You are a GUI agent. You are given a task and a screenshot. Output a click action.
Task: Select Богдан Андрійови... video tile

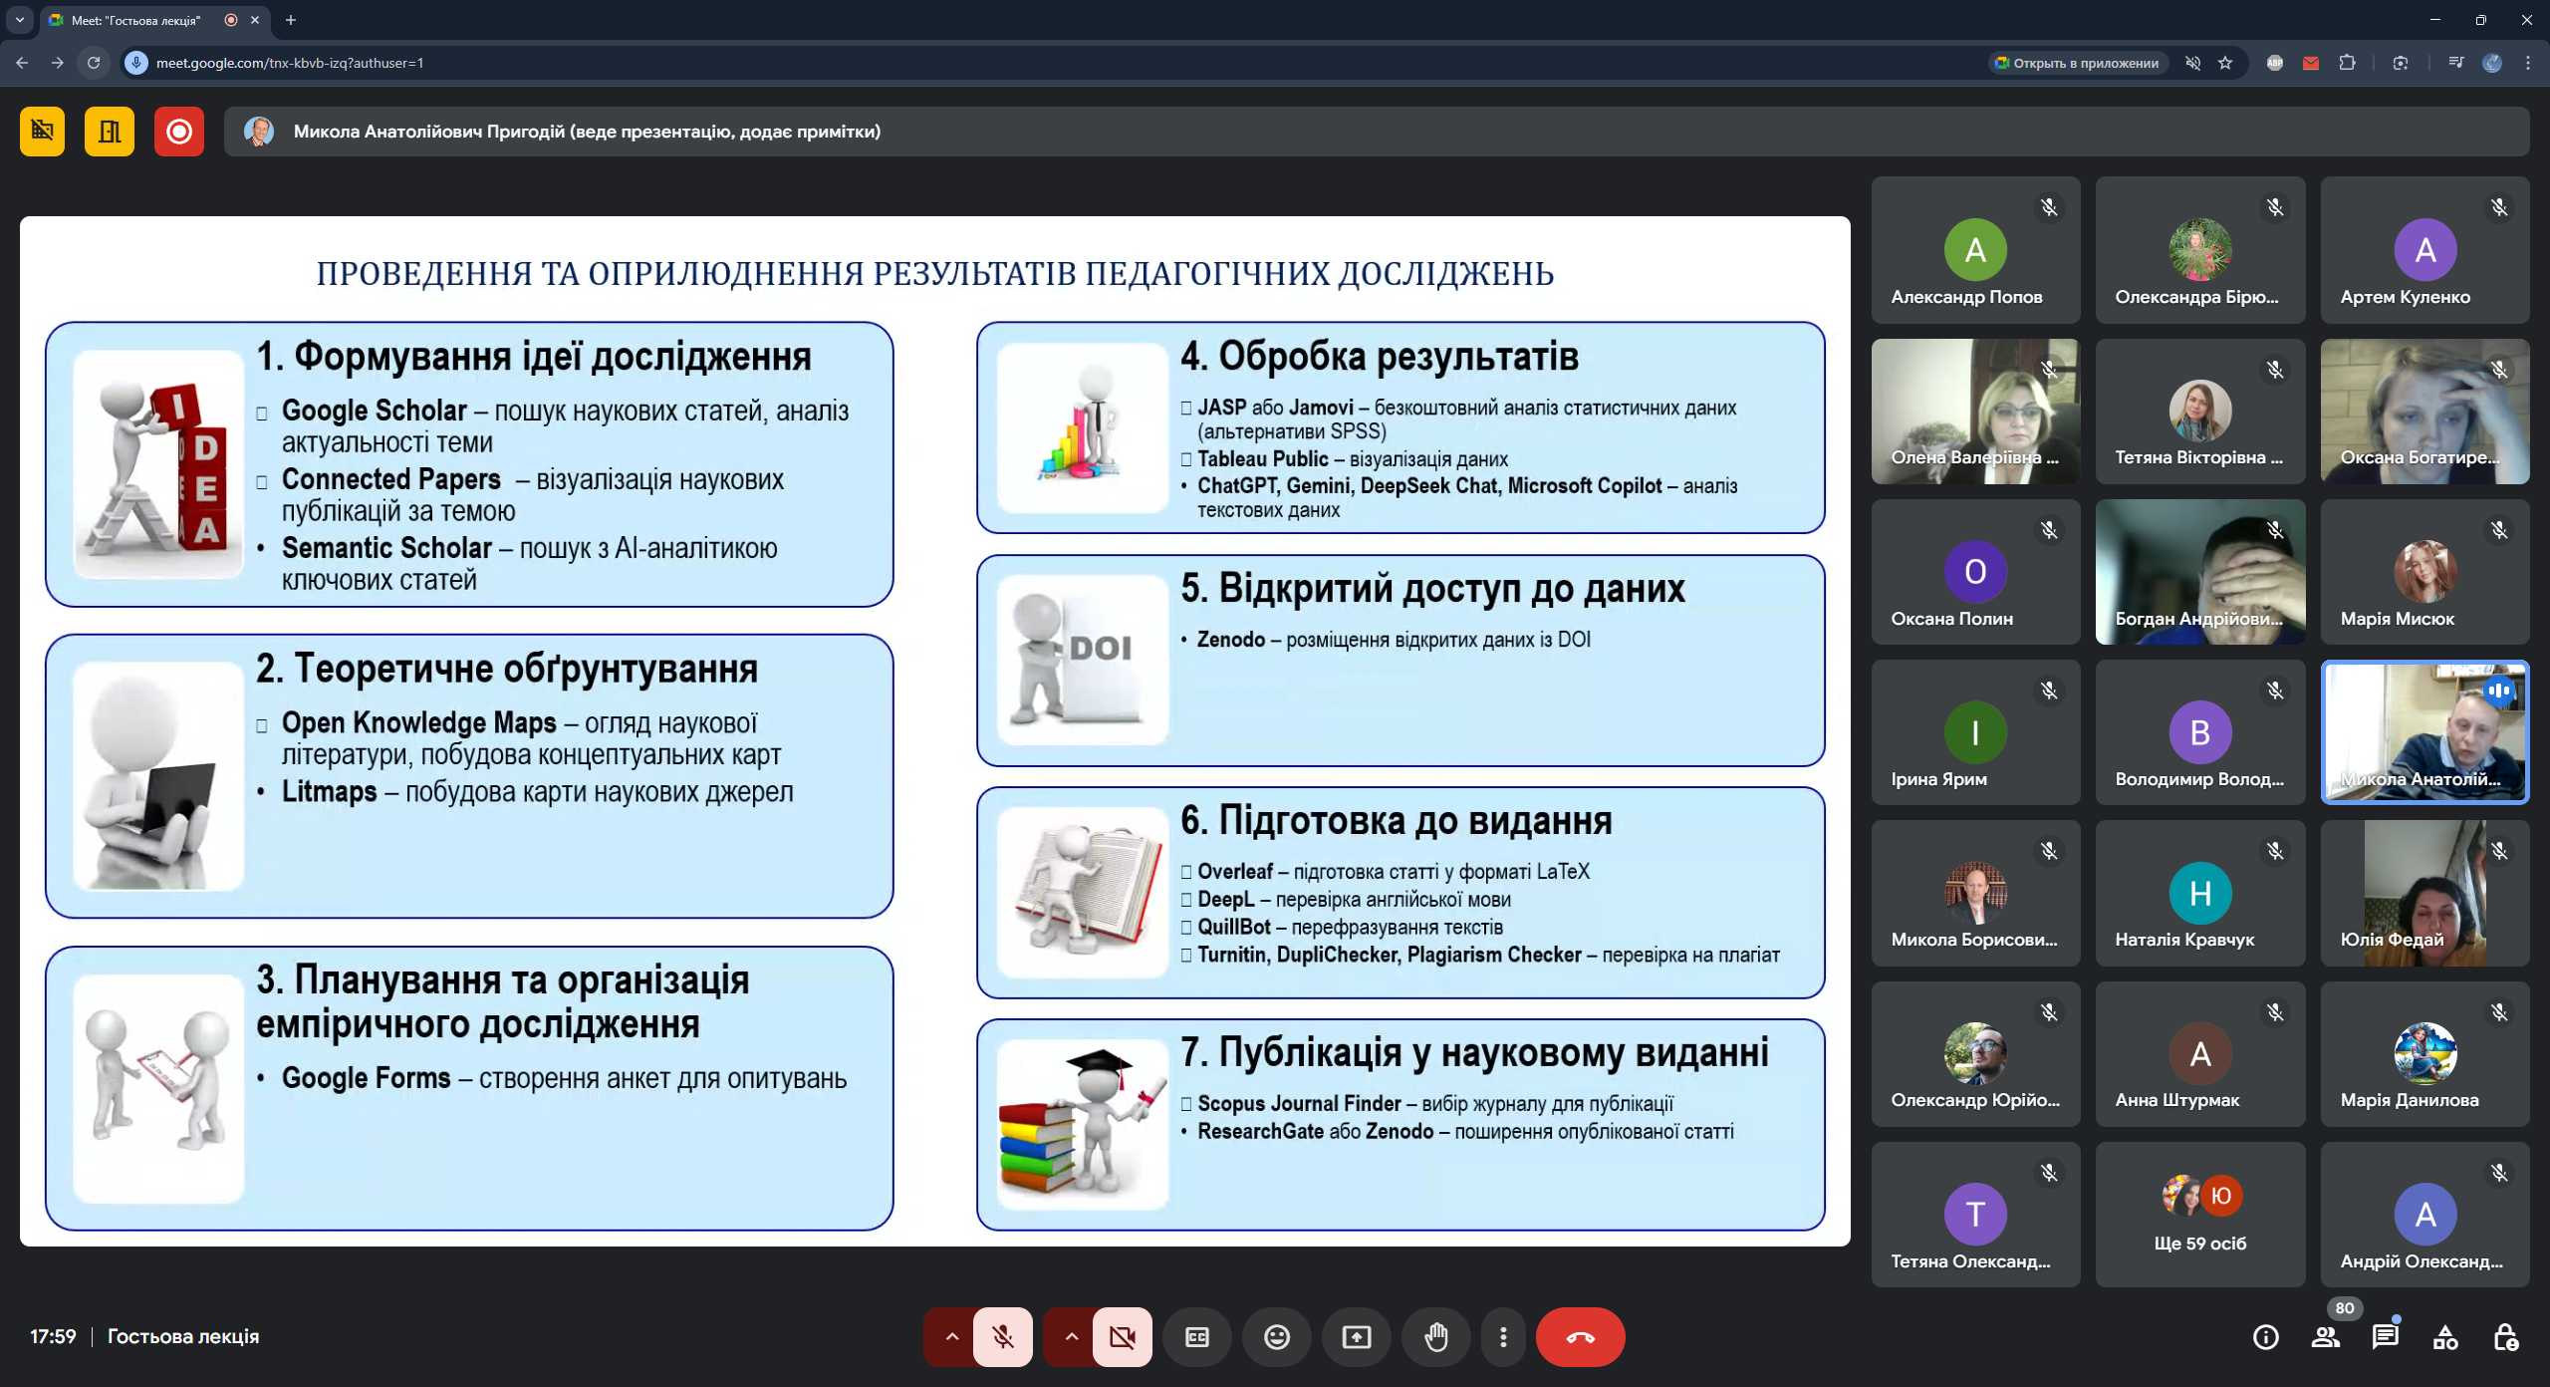[x=2200, y=572]
